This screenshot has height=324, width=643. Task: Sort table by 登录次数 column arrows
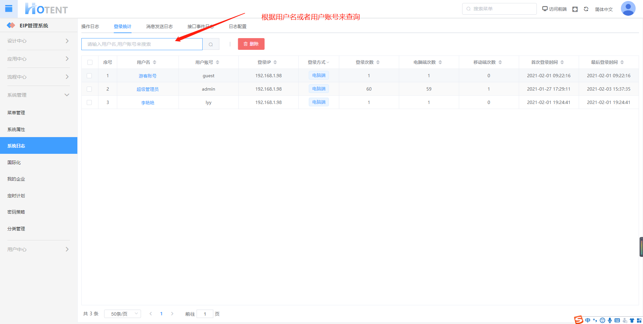[378, 62]
